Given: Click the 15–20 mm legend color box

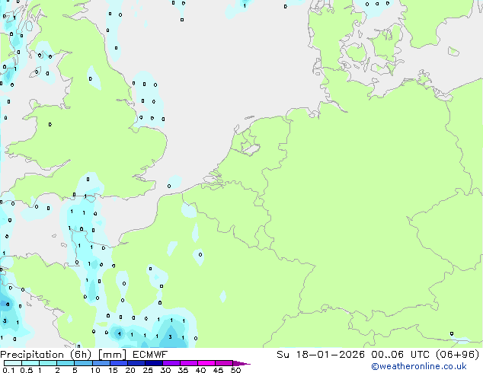Looking at the screenshot, I should (x=118, y=363).
